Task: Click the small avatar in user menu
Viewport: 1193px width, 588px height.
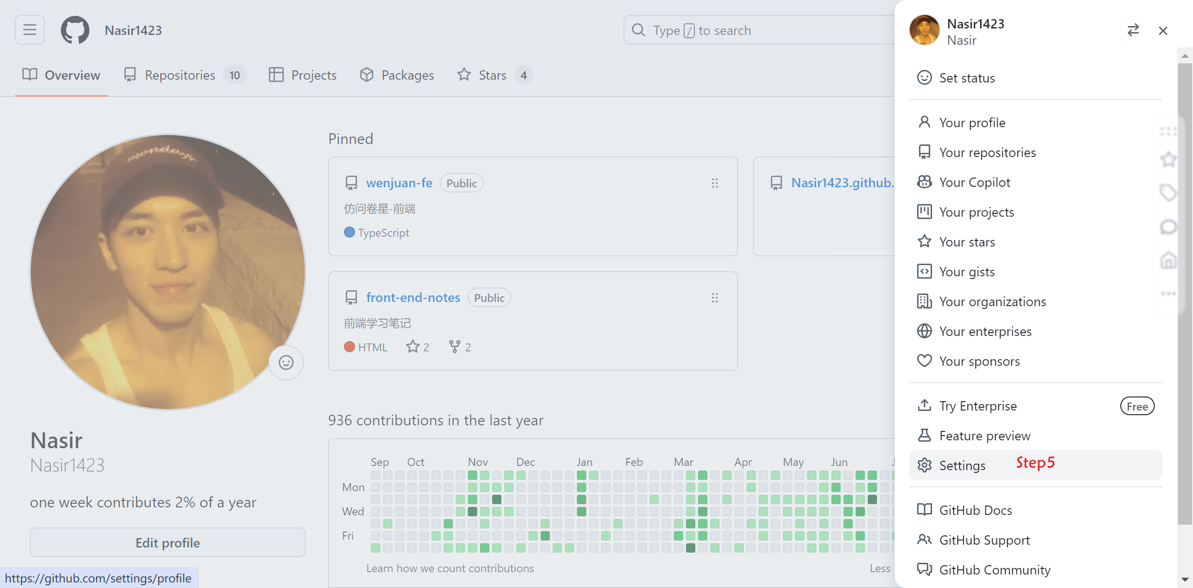Action: point(925,30)
